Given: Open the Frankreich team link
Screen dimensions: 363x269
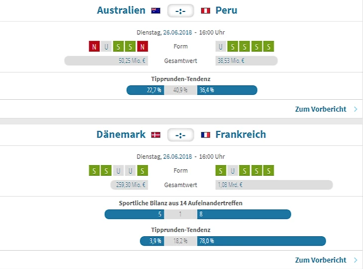Looking at the screenshot, I should pos(241,134).
